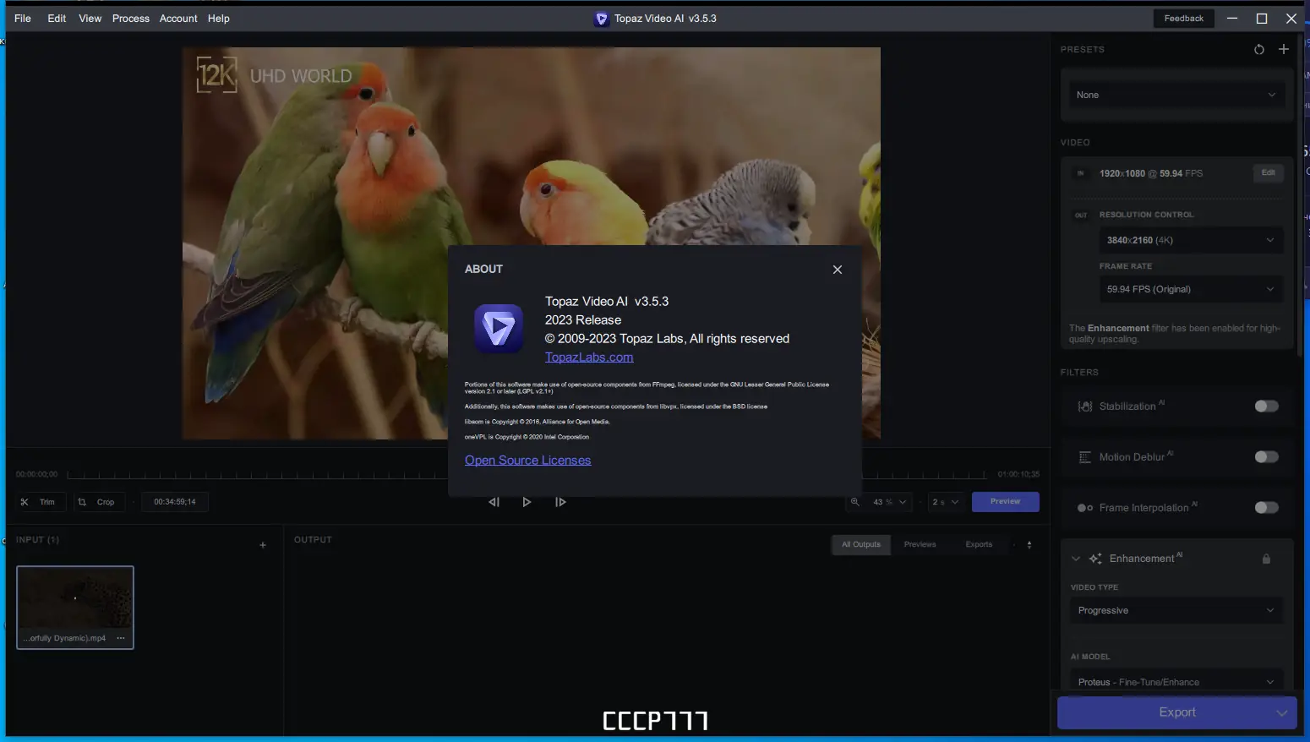
Task: Open the Help menu
Action: click(x=218, y=18)
